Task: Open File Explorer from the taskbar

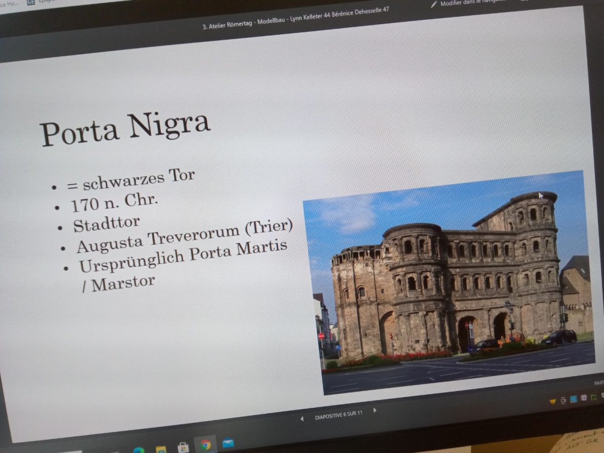Action: coord(161,449)
